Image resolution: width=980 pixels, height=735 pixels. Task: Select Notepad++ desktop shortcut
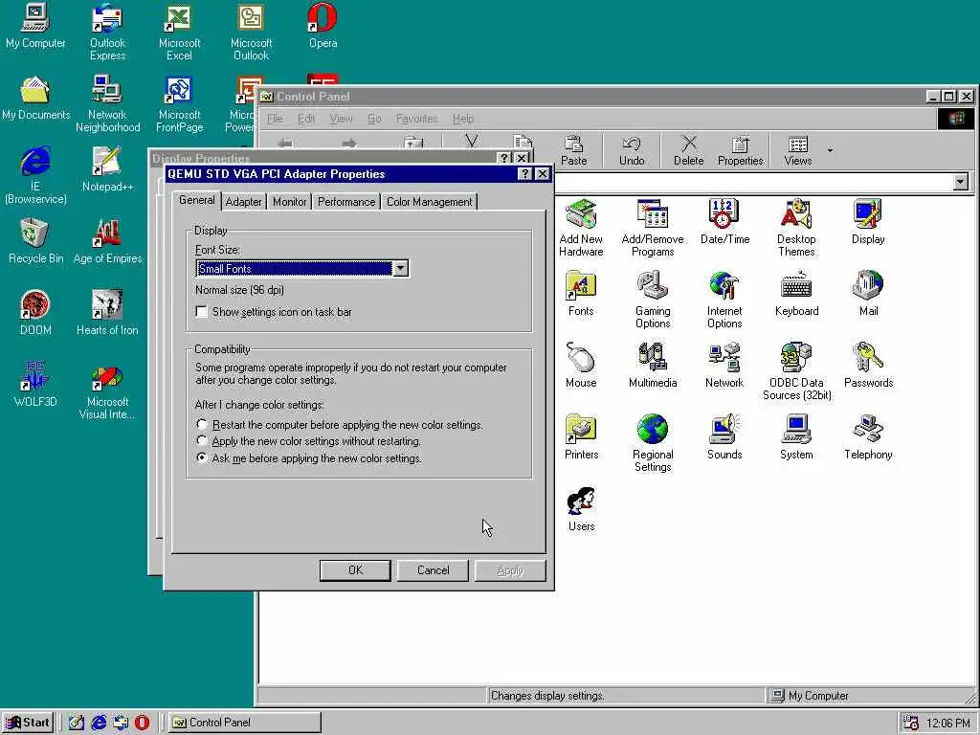pyautogui.click(x=107, y=169)
